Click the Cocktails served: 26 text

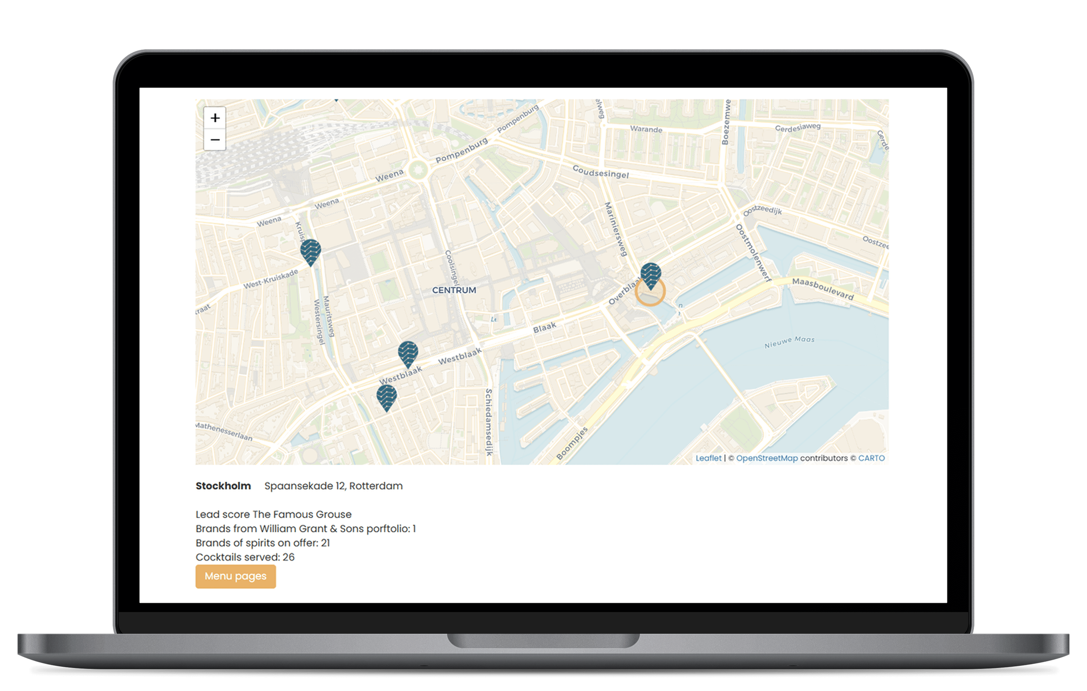(x=245, y=557)
